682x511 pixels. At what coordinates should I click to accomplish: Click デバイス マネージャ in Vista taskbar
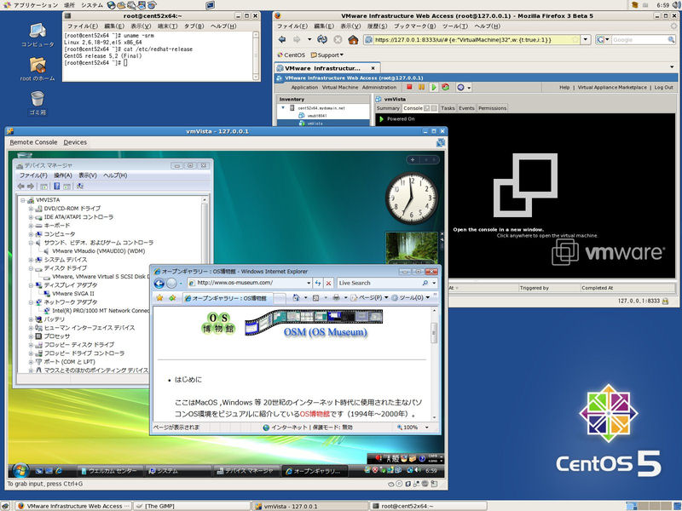coord(246,471)
